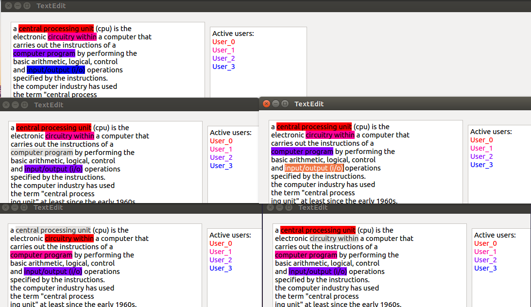531x307 pixels.
Task: Click the red-highlighted "circuitry within" text
Action: pyautogui.click(x=69, y=239)
